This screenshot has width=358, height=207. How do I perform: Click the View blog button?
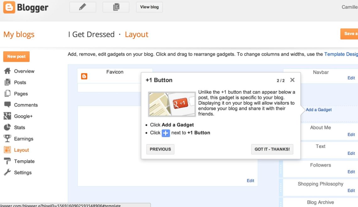click(x=149, y=7)
